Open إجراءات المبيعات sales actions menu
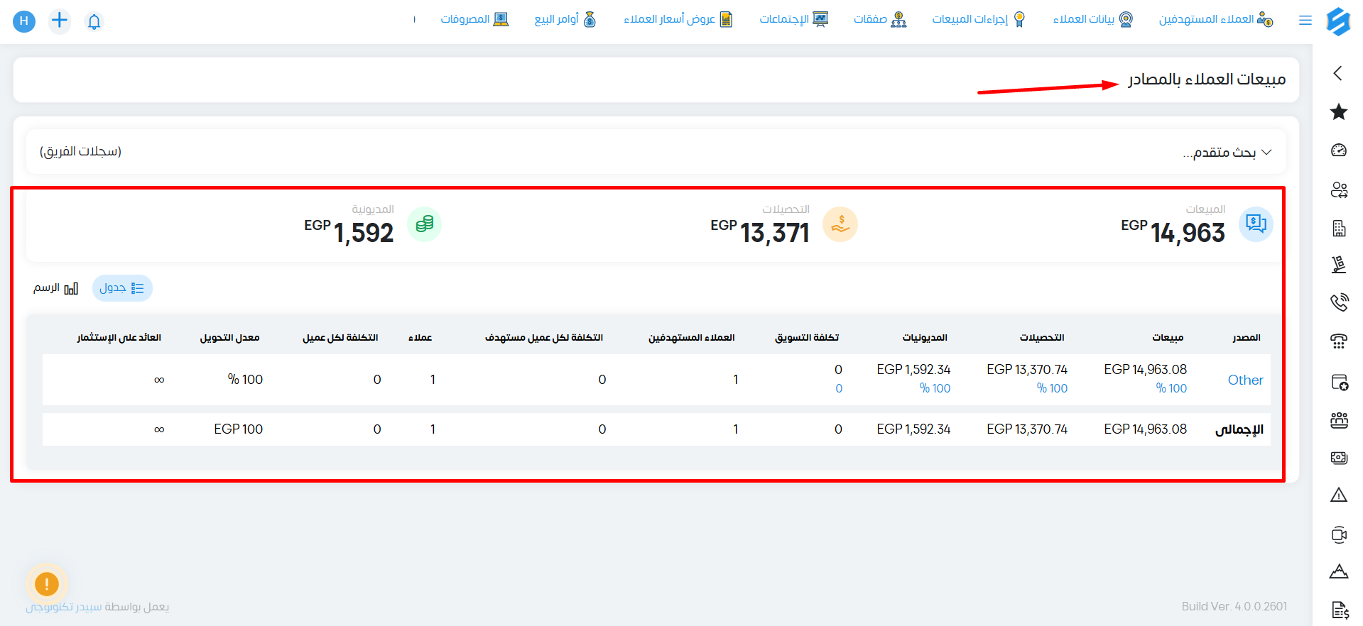 click(979, 19)
